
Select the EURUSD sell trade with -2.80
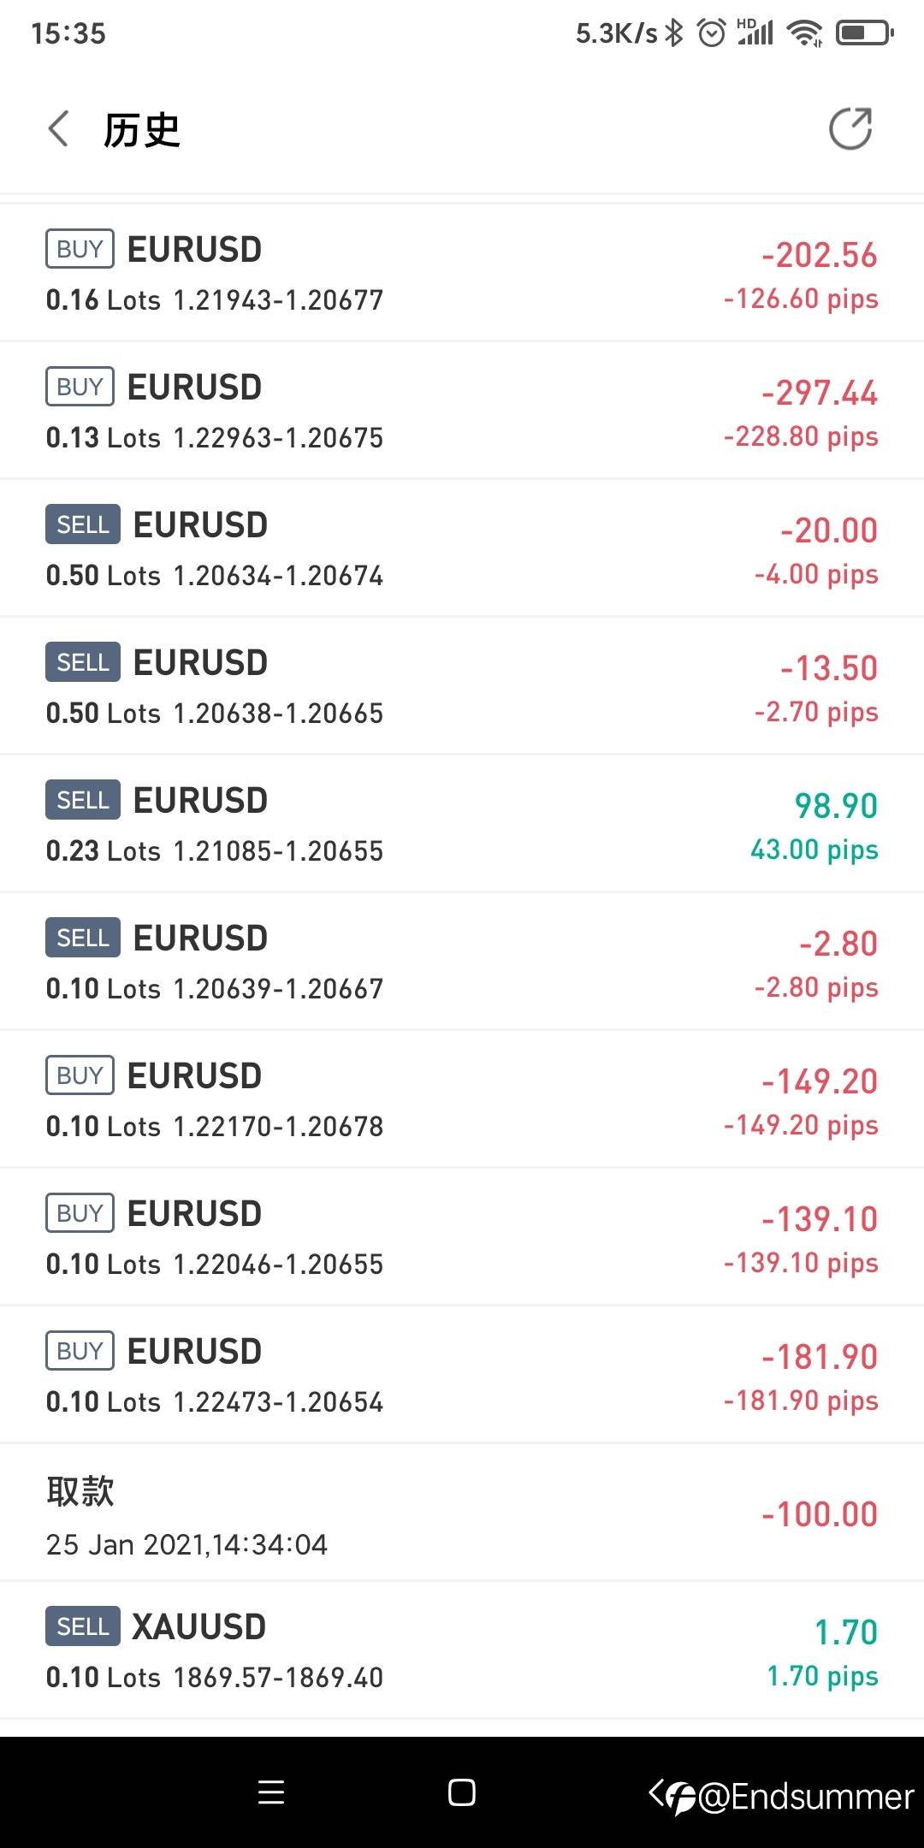coord(462,962)
